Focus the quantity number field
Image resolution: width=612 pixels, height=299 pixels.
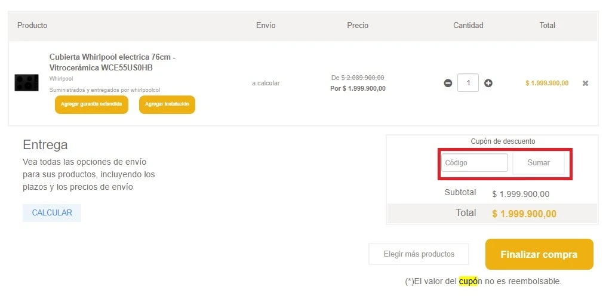(x=468, y=83)
